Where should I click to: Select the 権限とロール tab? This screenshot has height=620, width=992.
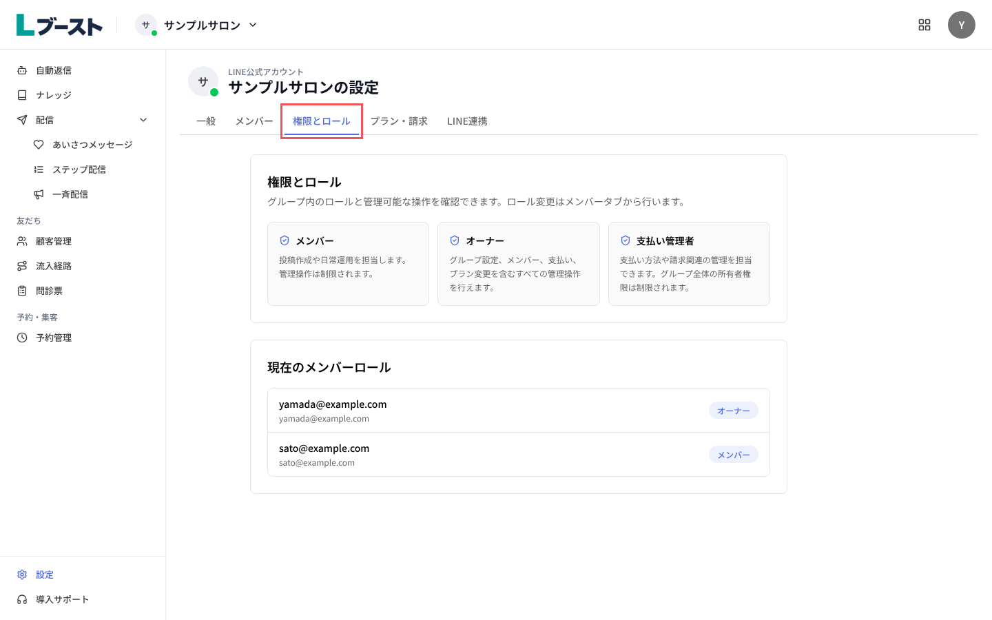pyautogui.click(x=322, y=121)
